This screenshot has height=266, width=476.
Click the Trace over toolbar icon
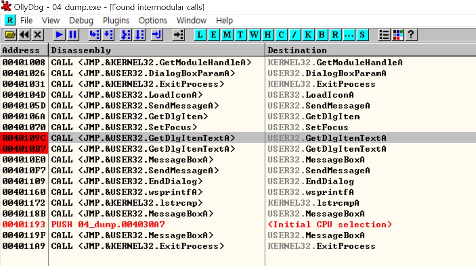point(140,35)
